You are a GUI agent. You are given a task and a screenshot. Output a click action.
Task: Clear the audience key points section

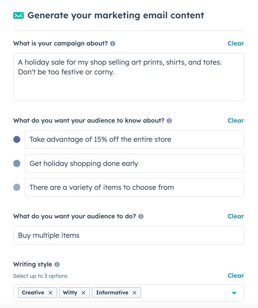pyautogui.click(x=236, y=120)
